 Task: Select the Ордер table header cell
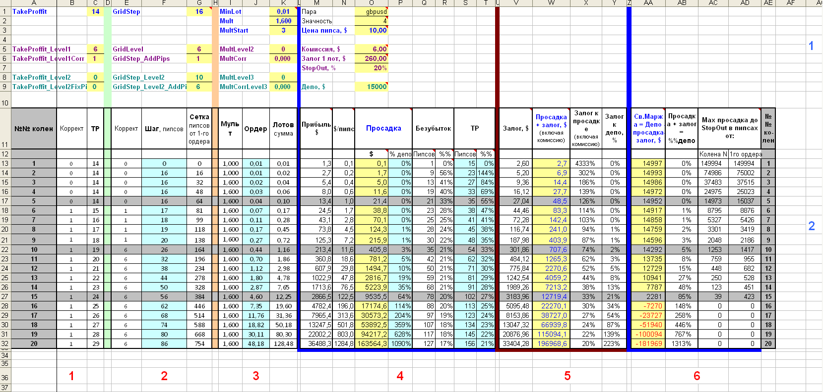point(256,129)
